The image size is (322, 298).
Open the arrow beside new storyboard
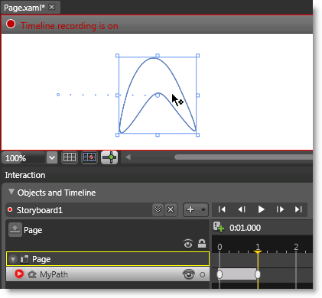point(203,209)
